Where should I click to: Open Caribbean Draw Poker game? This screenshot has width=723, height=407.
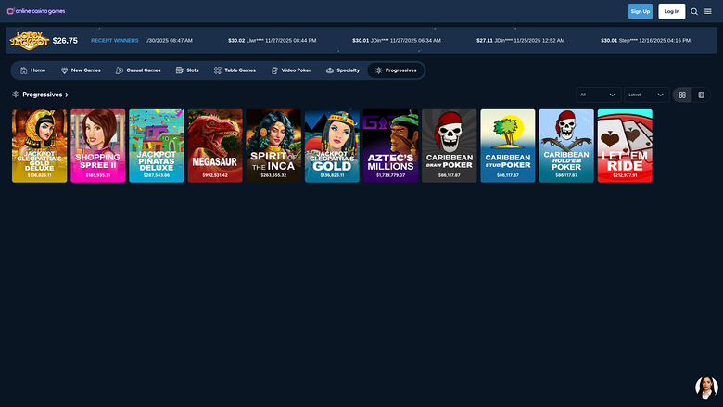[x=450, y=146]
